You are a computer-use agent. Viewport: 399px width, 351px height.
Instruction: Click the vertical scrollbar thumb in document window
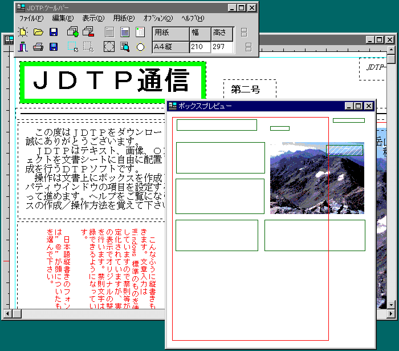click(x=391, y=59)
